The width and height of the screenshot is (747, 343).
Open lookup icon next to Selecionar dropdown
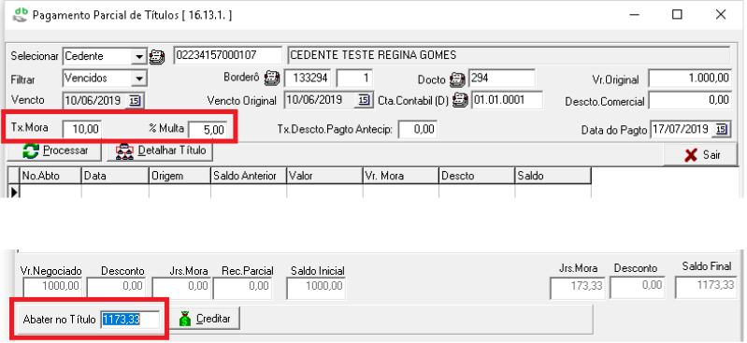tap(157, 57)
